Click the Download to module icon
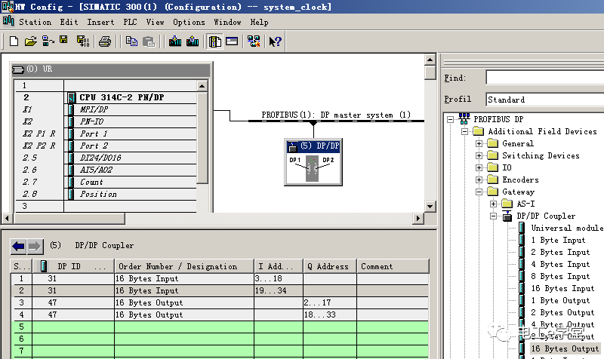This screenshot has height=359, width=604. [x=175, y=41]
